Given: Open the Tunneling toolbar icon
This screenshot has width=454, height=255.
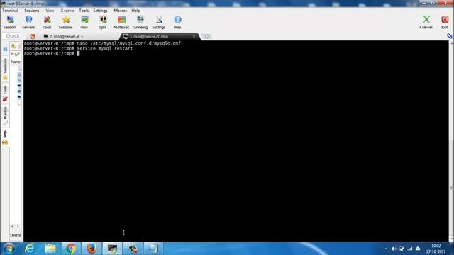Looking at the screenshot, I should tap(140, 22).
